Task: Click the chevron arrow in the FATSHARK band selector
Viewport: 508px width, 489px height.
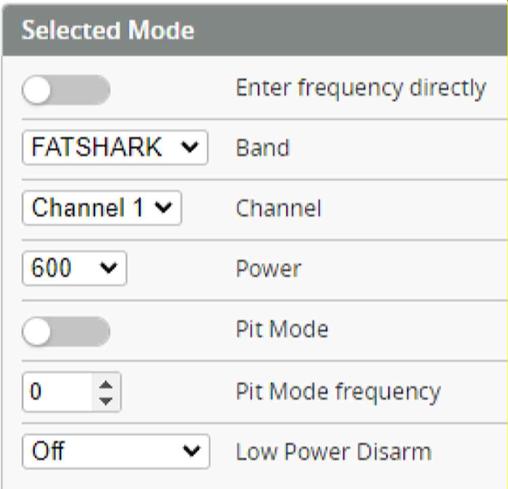Action: pyautogui.click(x=189, y=148)
